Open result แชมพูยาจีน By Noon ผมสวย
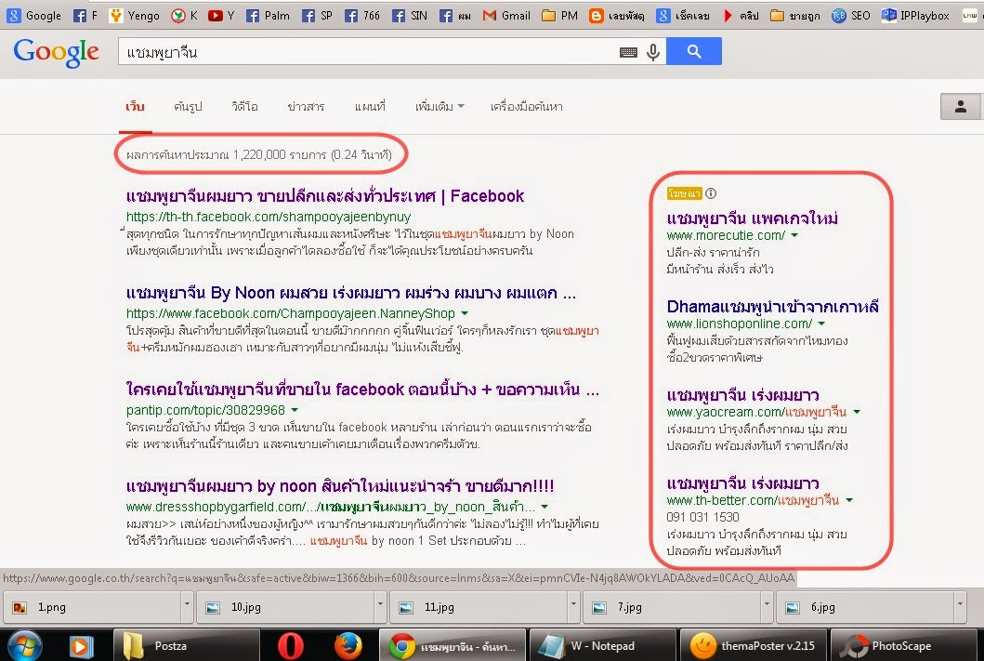The image size is (984, 661). click(351, 293)
